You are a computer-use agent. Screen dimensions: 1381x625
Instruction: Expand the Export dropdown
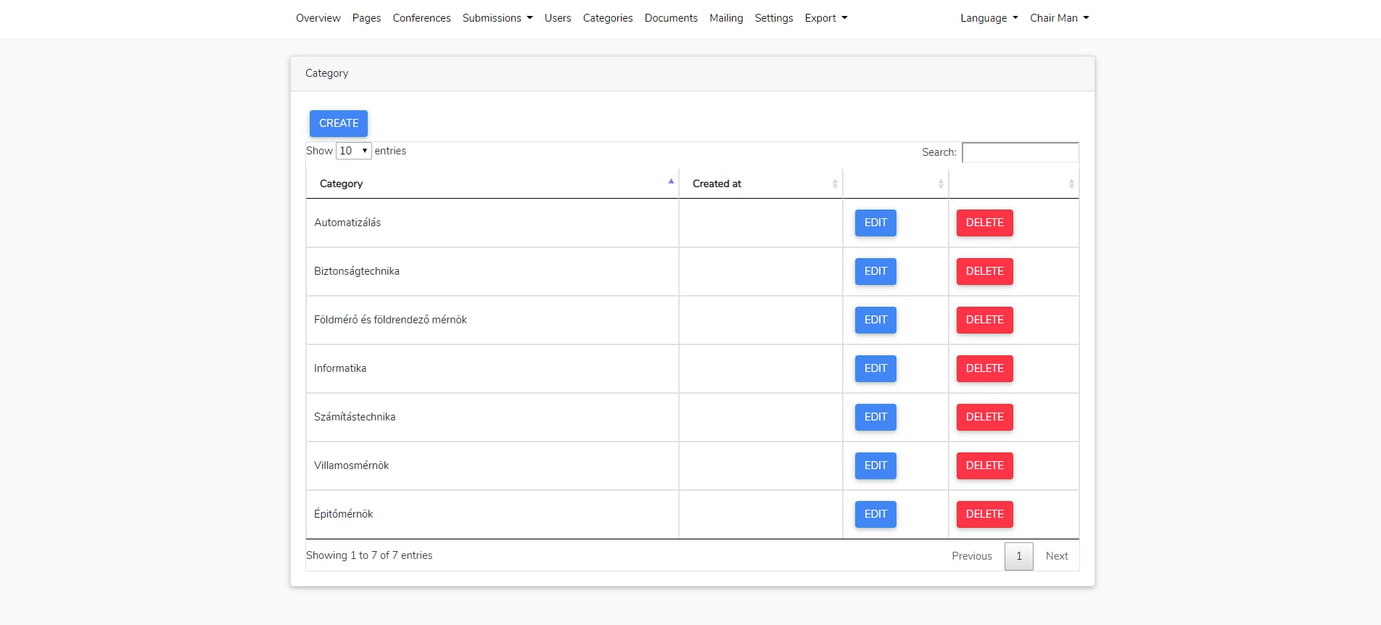click(826, 18)
